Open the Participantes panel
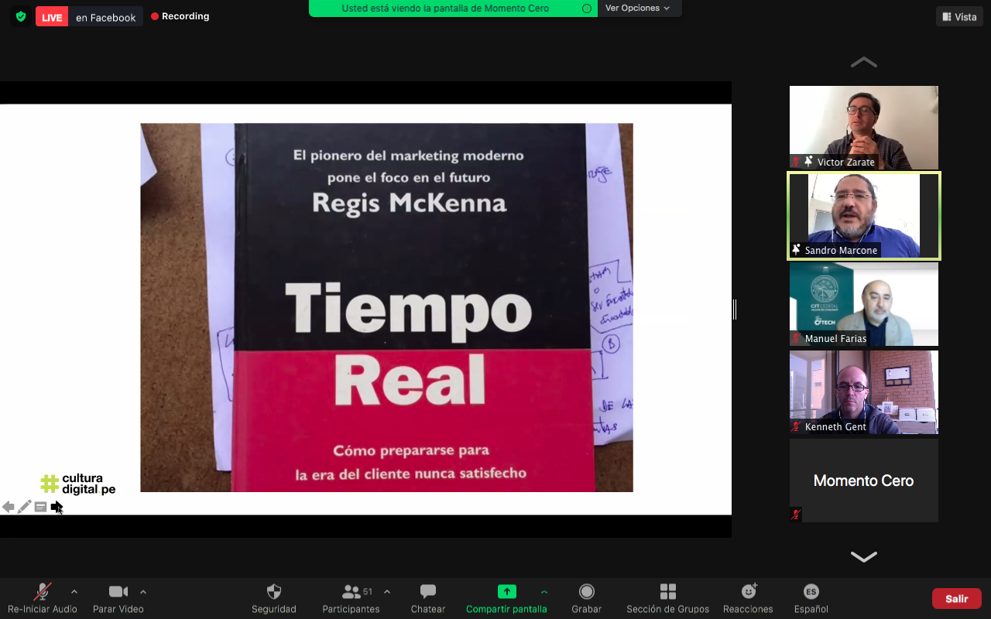 (x=351, y=593)
